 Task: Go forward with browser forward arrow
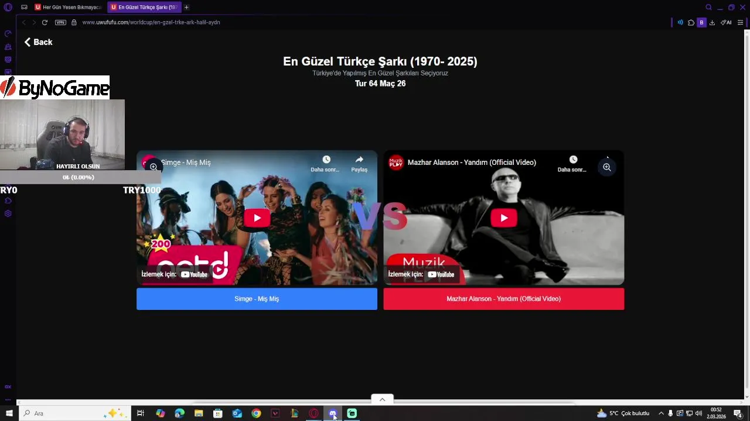coord(34,22)
